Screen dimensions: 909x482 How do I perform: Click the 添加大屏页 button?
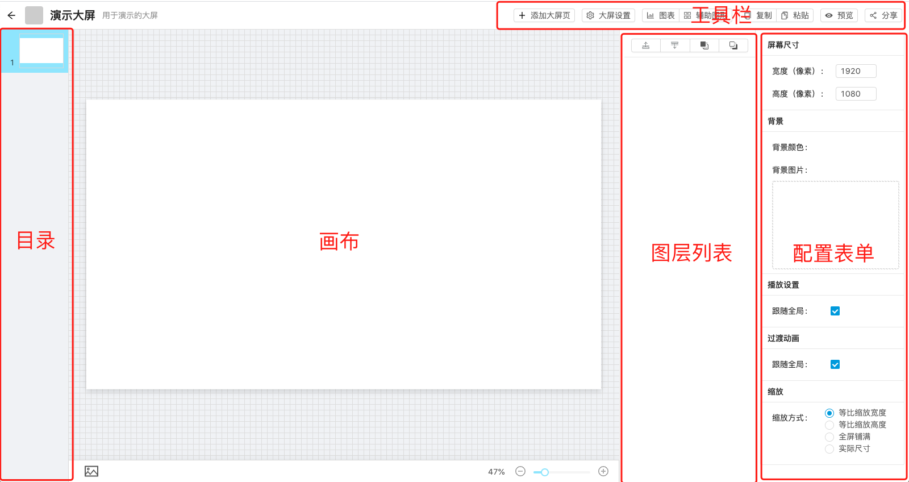544,15
